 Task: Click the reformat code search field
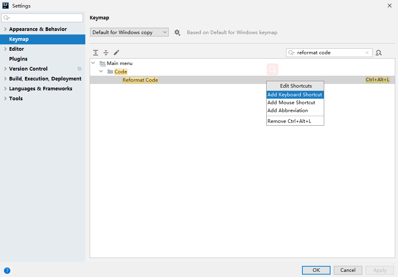329,53
